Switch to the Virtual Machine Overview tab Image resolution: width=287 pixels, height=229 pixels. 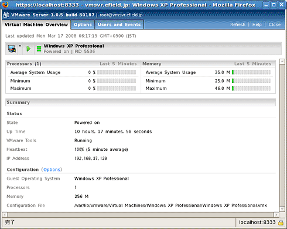36,25
